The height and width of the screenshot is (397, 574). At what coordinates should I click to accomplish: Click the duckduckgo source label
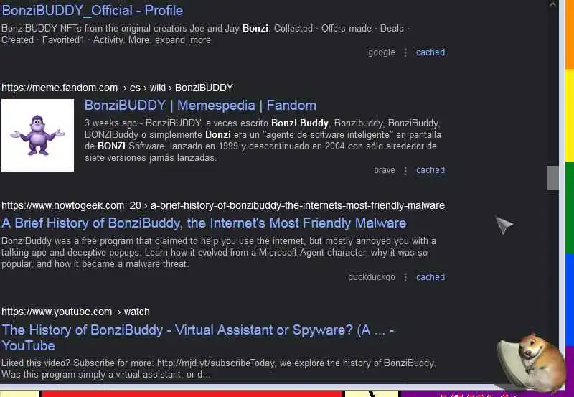(372, 277)
